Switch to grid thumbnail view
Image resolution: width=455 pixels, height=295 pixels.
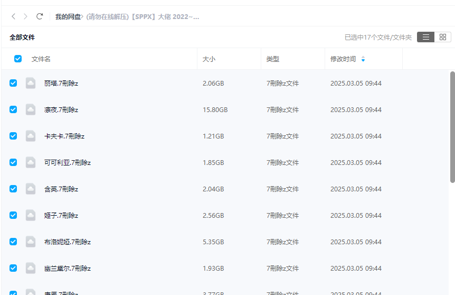pyautogui.click(x=443, y=37)
